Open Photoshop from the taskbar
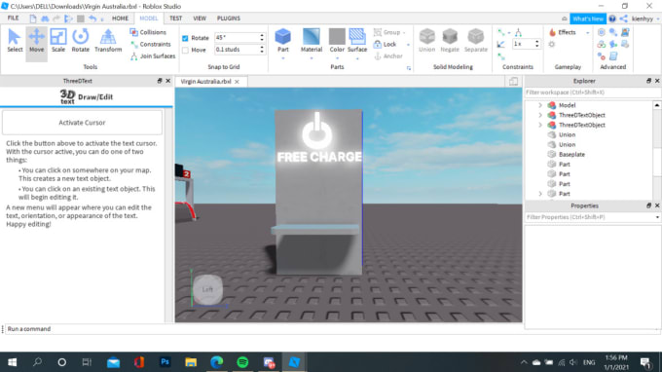Screen dimensions: 662x372 coord(165,362)
